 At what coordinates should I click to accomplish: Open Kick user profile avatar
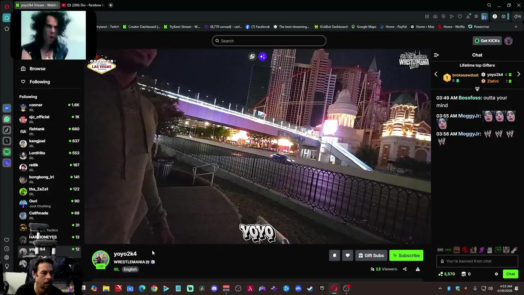(508, 41)
